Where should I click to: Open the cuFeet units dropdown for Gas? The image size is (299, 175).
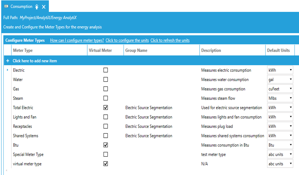click(x=291, y=89)
